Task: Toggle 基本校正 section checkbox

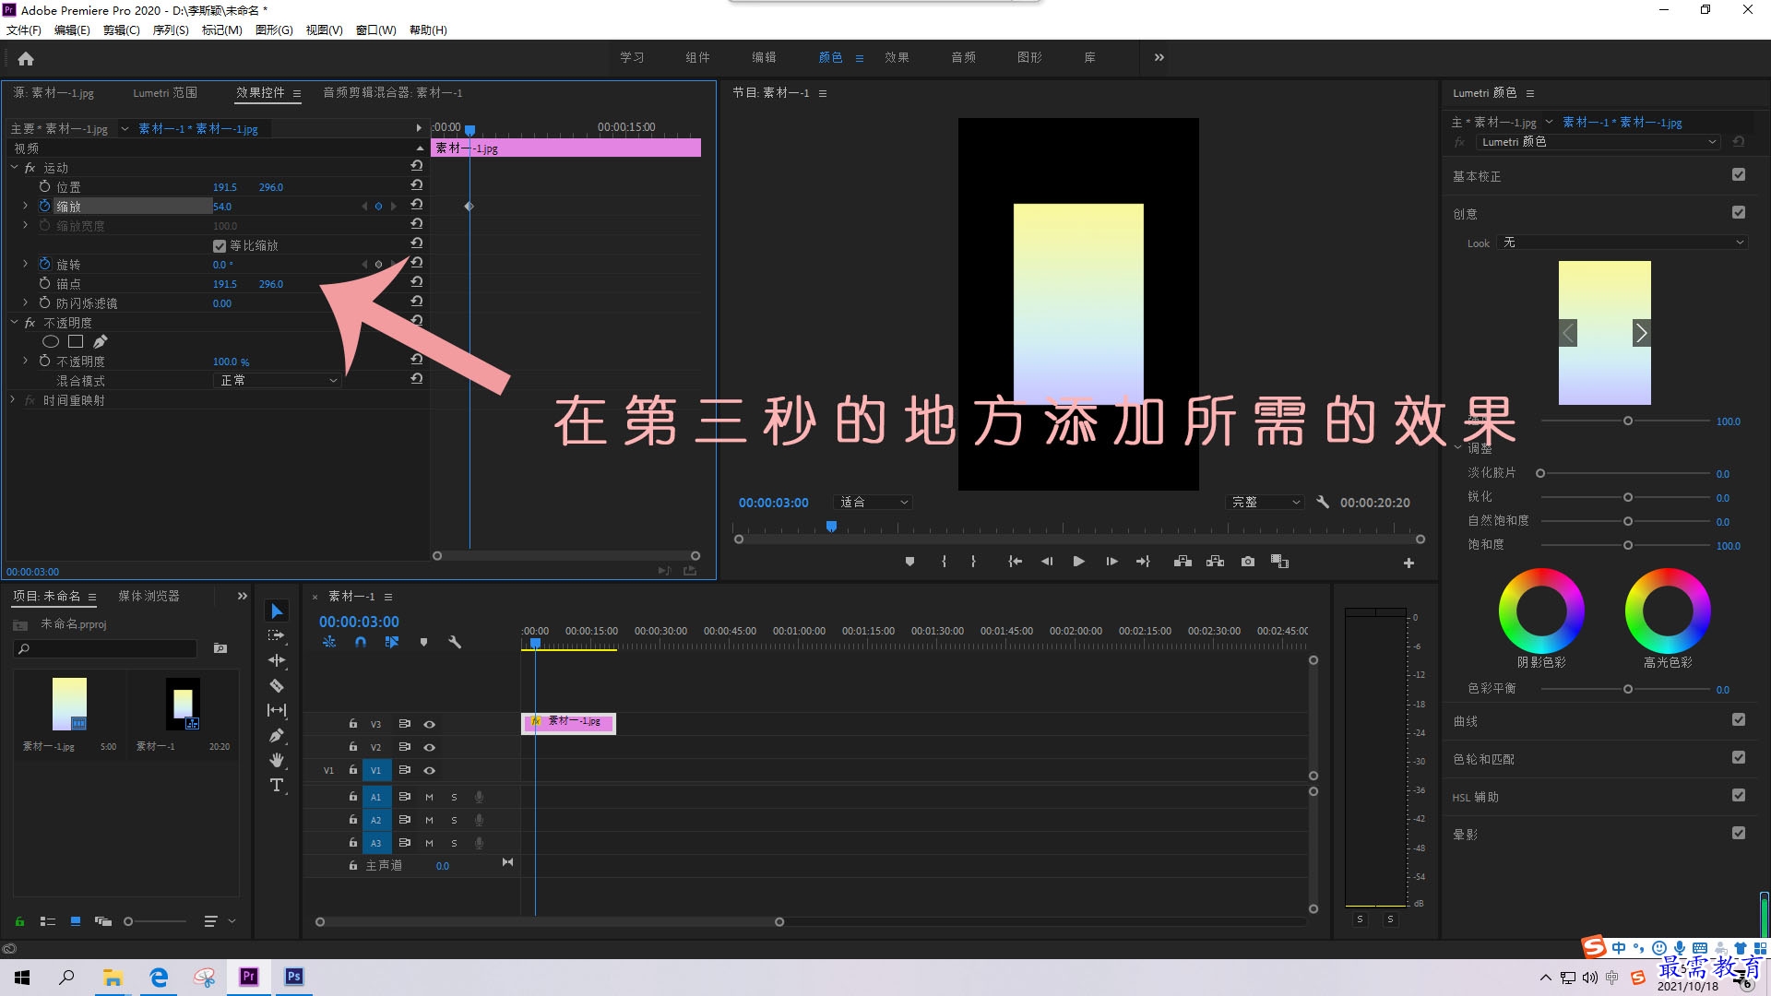Action: (x=1739, y=174)
